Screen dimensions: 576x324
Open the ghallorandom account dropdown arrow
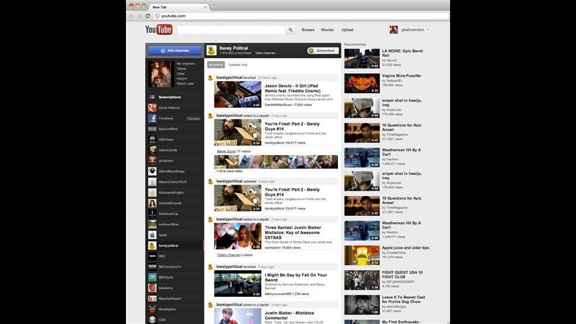[428, 30]
